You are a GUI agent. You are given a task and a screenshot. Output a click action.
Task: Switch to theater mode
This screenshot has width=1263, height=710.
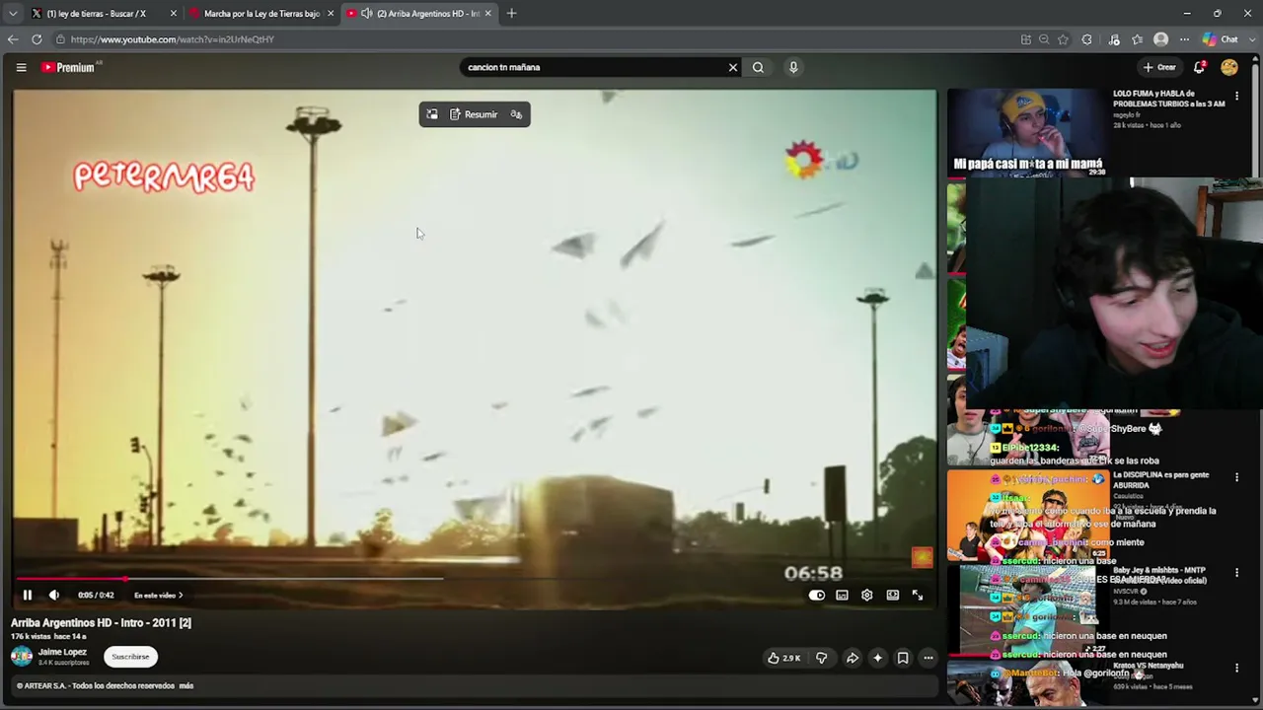pos(892,595)
